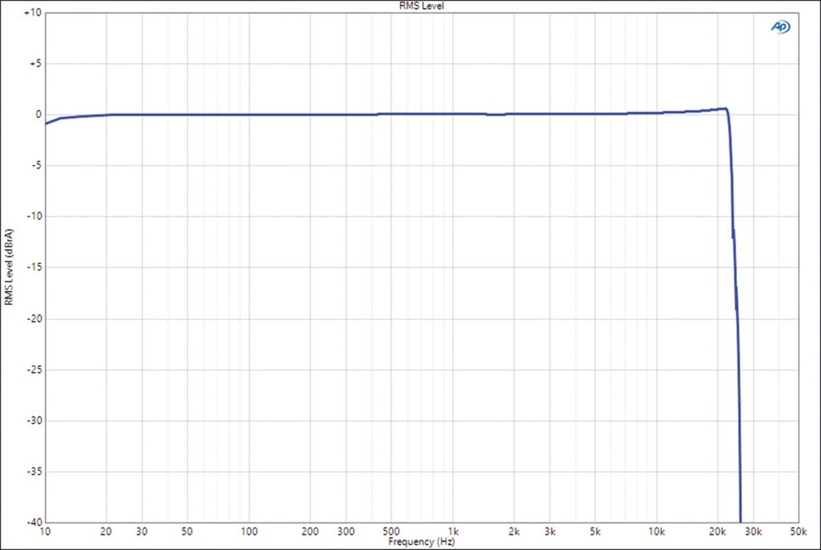Select the -30 y-axis tick label
The height and width of the screenshot is (550, 821).
click(x=34, y=420)
